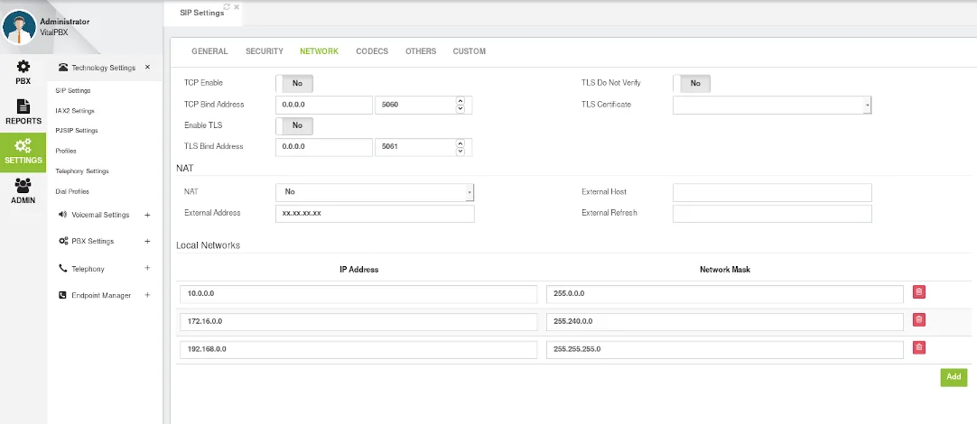Click the 255.255.255.0 Network Mask field
Image resolution: width=977 pixels, height=424 pixels.
725,350
